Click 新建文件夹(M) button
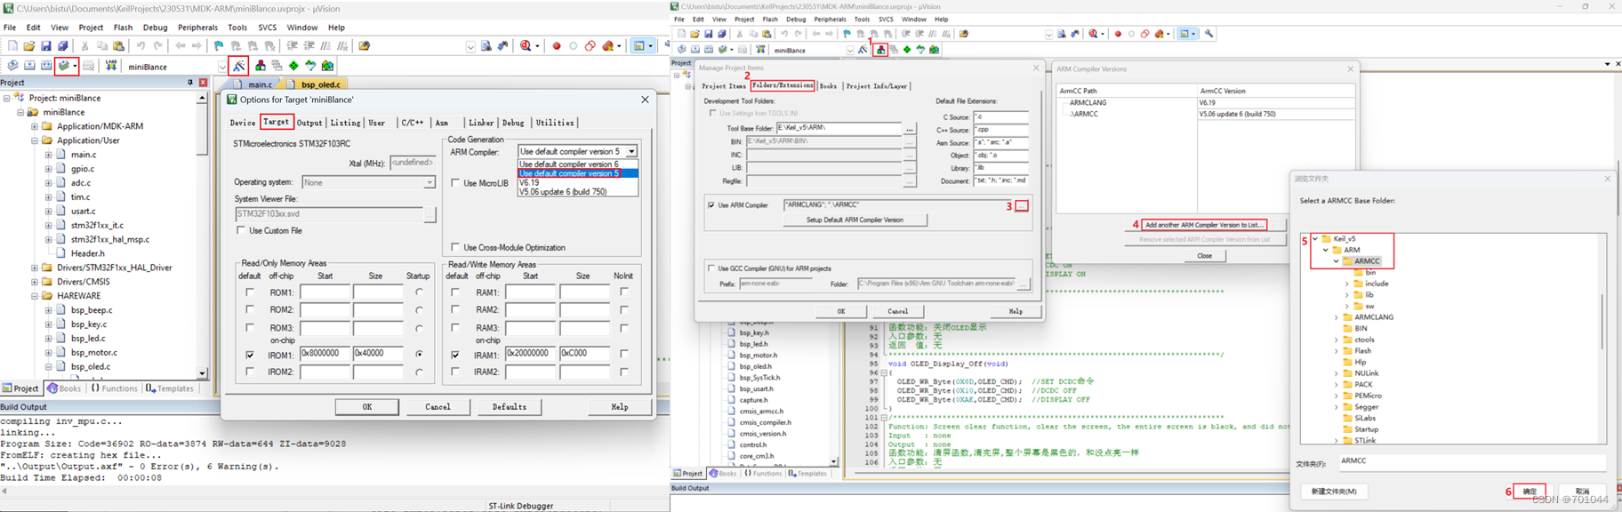 [x=1334, y=491]
